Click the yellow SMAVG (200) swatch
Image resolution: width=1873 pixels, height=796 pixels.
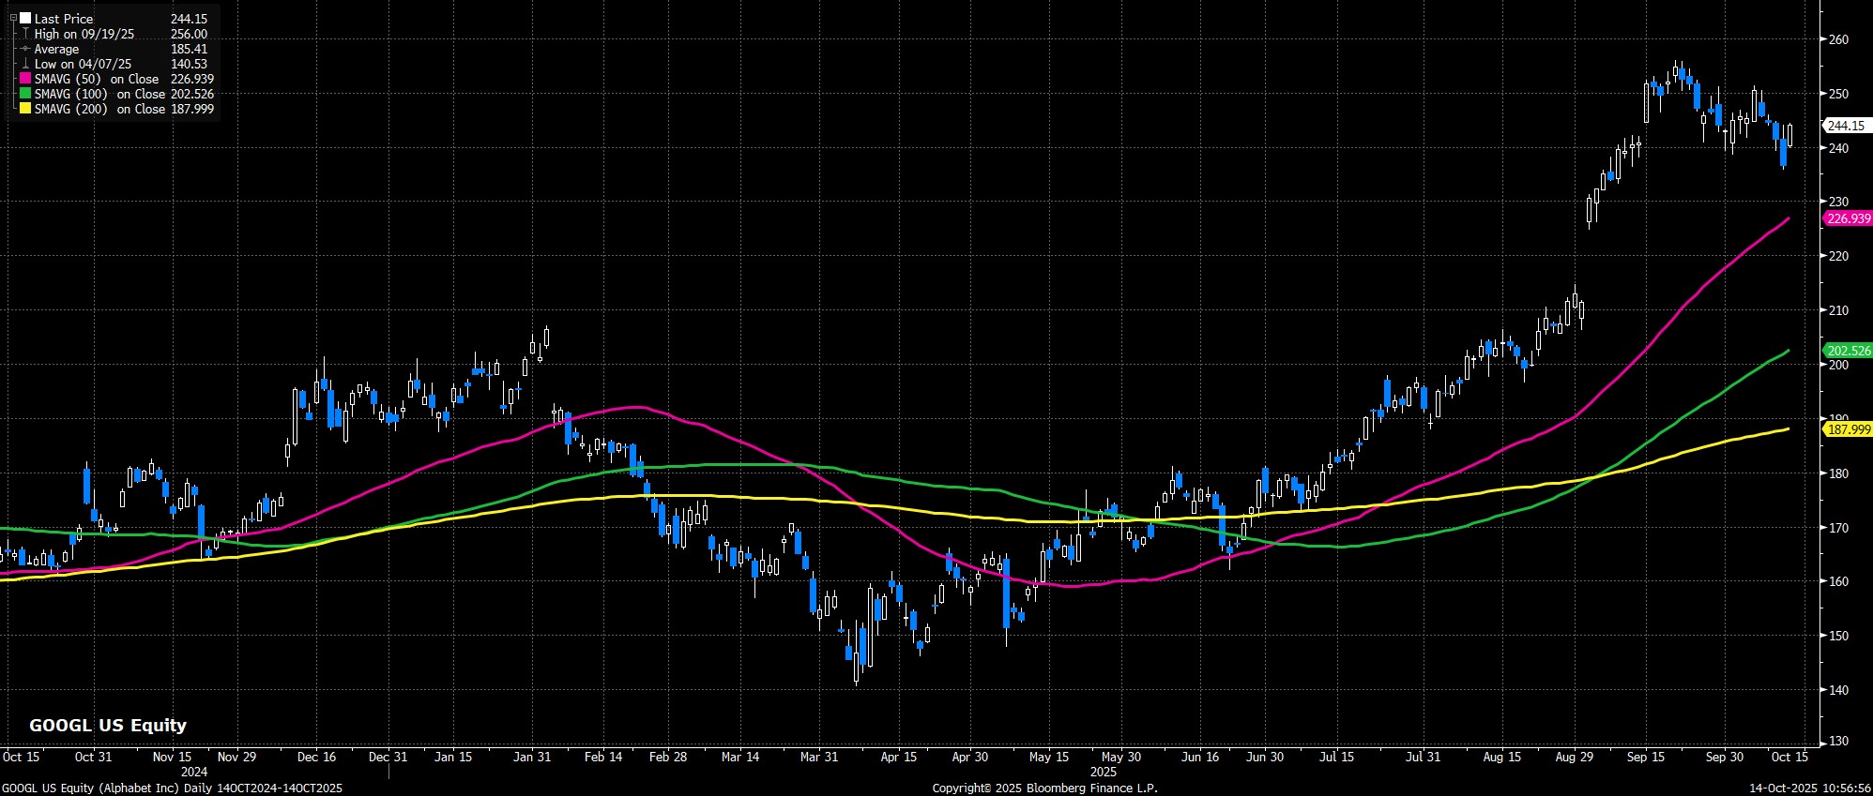tap(25, 109)
